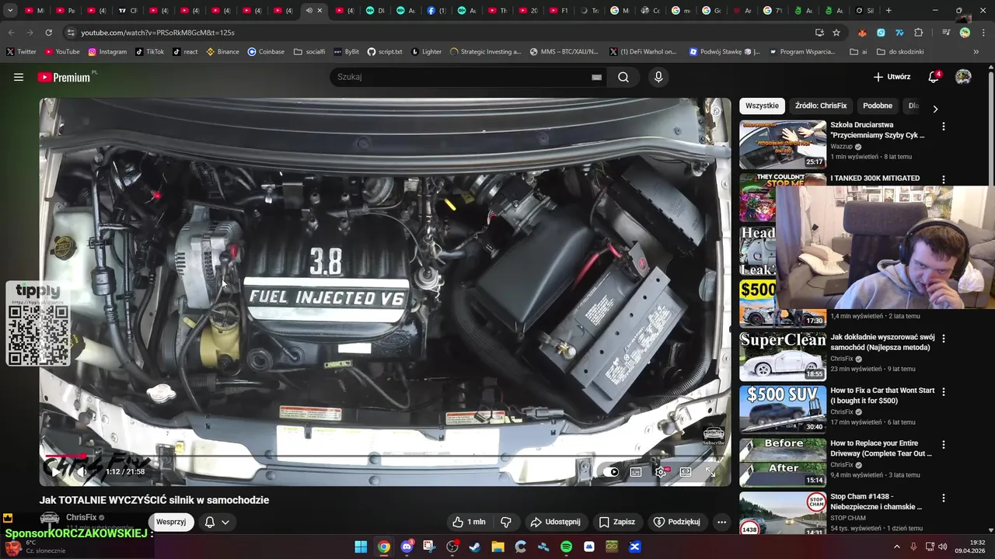Screen dimensions: 995x559
Task: Open the YouTube account avatar menu
Action: click(x=963, y=77)
